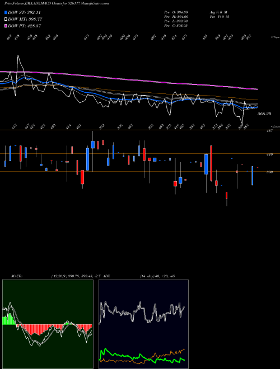
Task: Select the 'DOW ST: 392.11' legend text
Action: pyautogui.click(x=24, y=12)
